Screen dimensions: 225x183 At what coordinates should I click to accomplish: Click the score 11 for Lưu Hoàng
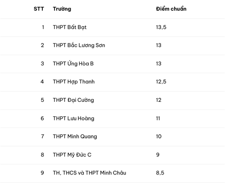point(158,119)
